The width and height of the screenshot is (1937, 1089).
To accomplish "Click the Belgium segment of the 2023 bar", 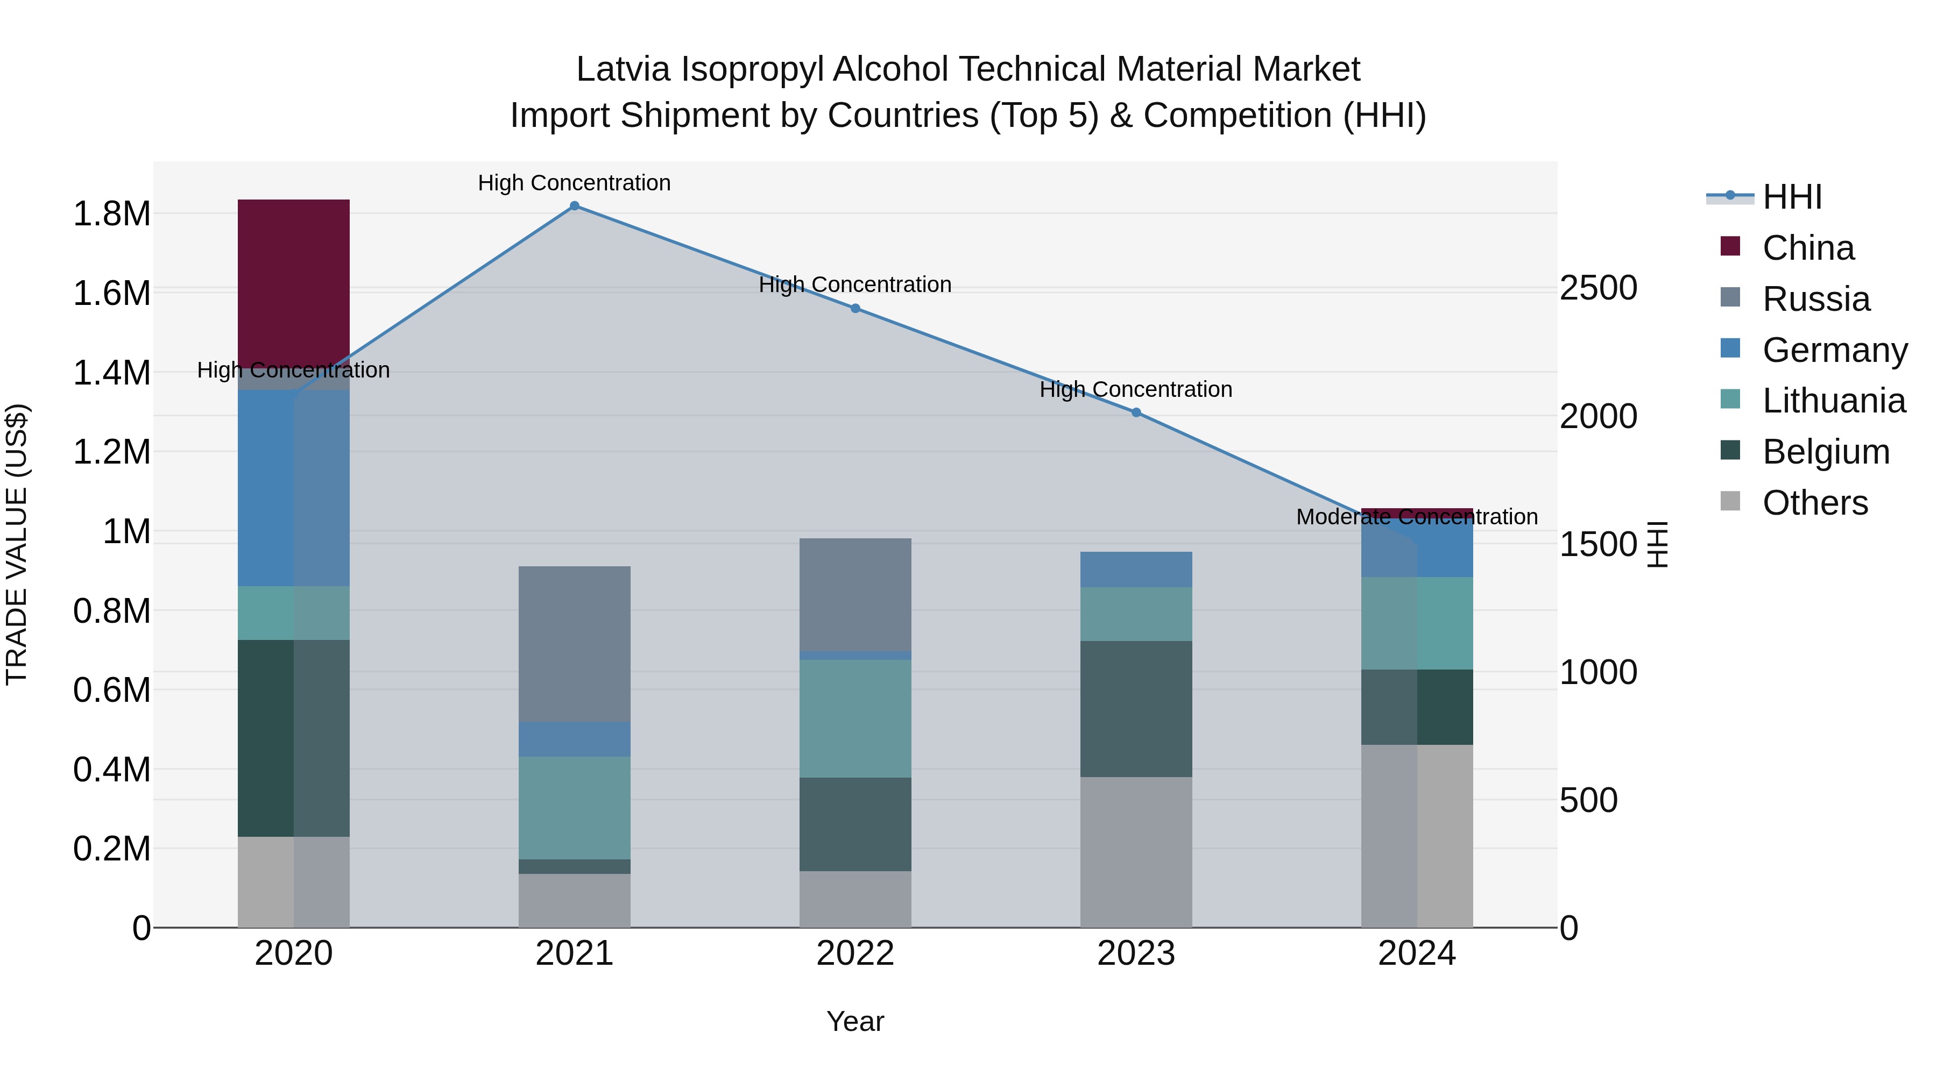I will pos(1136,709).
